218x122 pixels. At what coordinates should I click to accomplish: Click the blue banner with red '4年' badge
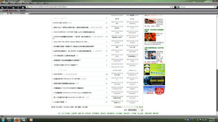coord(154,90)
